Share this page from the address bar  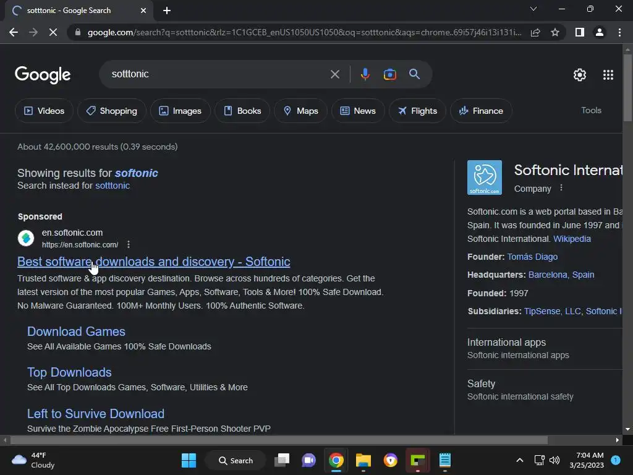[x=535, y=32]
